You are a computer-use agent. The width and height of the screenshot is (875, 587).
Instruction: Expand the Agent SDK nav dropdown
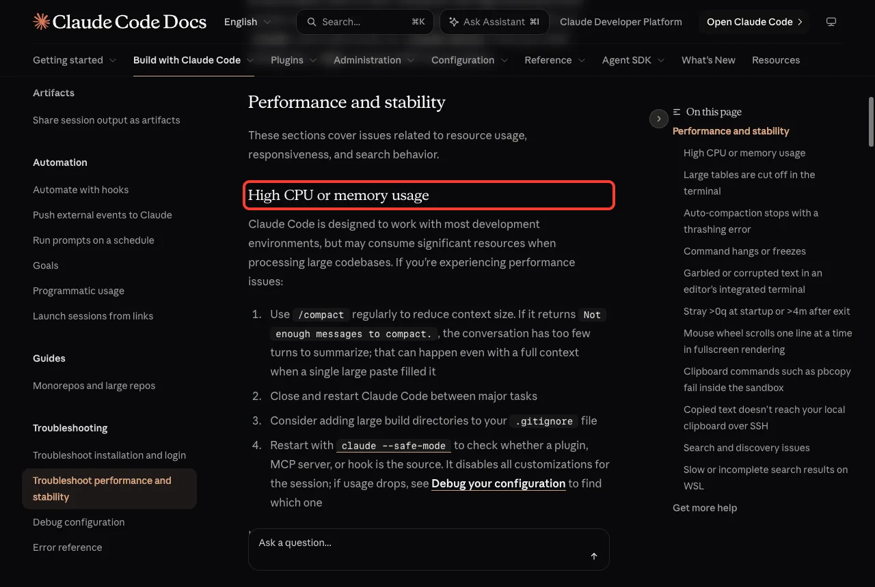click(x=634, y=60)
